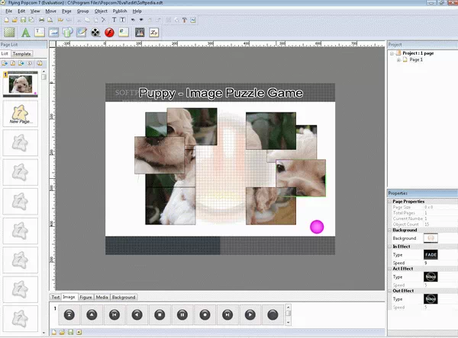Select the magenta circle on the canvas
Viewport: 458px width, 338px height.
pos(317,227)
